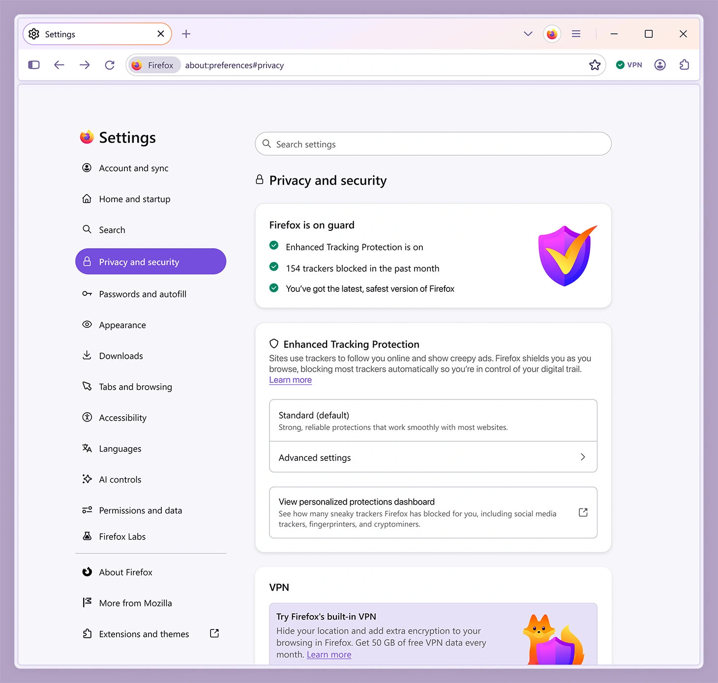Expand the list all tabs chevron
The width and height of the screenshot is (718, 683).
528,34
